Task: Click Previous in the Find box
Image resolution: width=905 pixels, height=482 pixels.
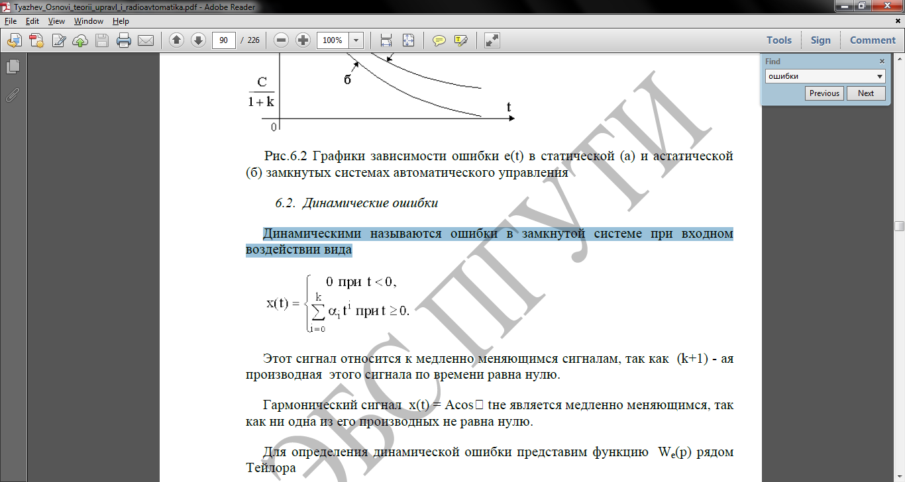Action: point(824,93)
